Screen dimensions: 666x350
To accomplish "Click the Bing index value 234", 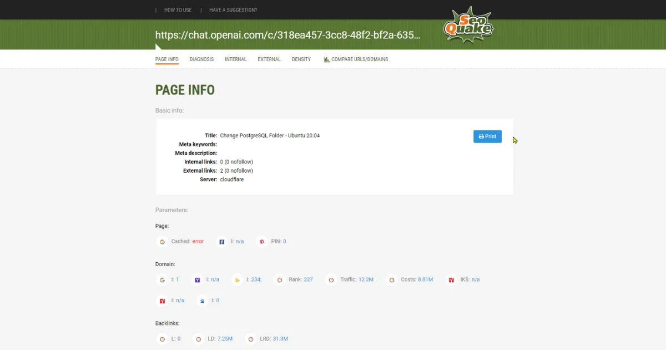I will point(256,280).
